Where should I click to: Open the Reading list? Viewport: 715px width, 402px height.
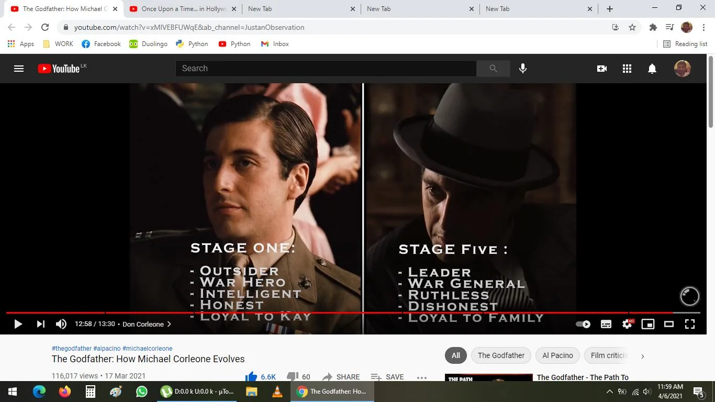click(685, 44)
